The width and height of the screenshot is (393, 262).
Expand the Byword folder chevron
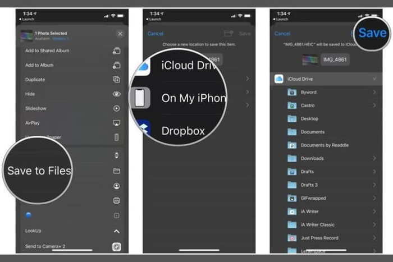pos(374,92)
